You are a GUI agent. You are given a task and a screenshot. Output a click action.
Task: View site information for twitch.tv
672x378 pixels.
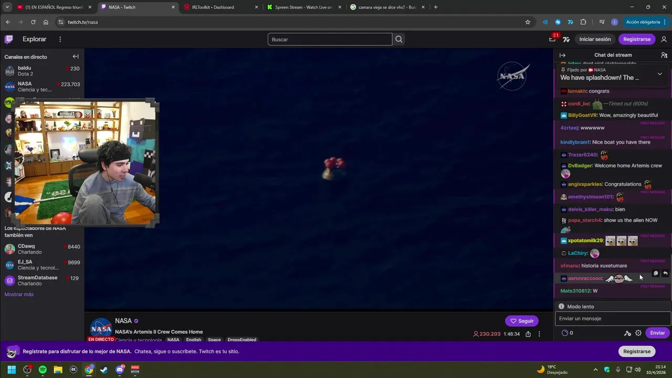tap(61, 22)
